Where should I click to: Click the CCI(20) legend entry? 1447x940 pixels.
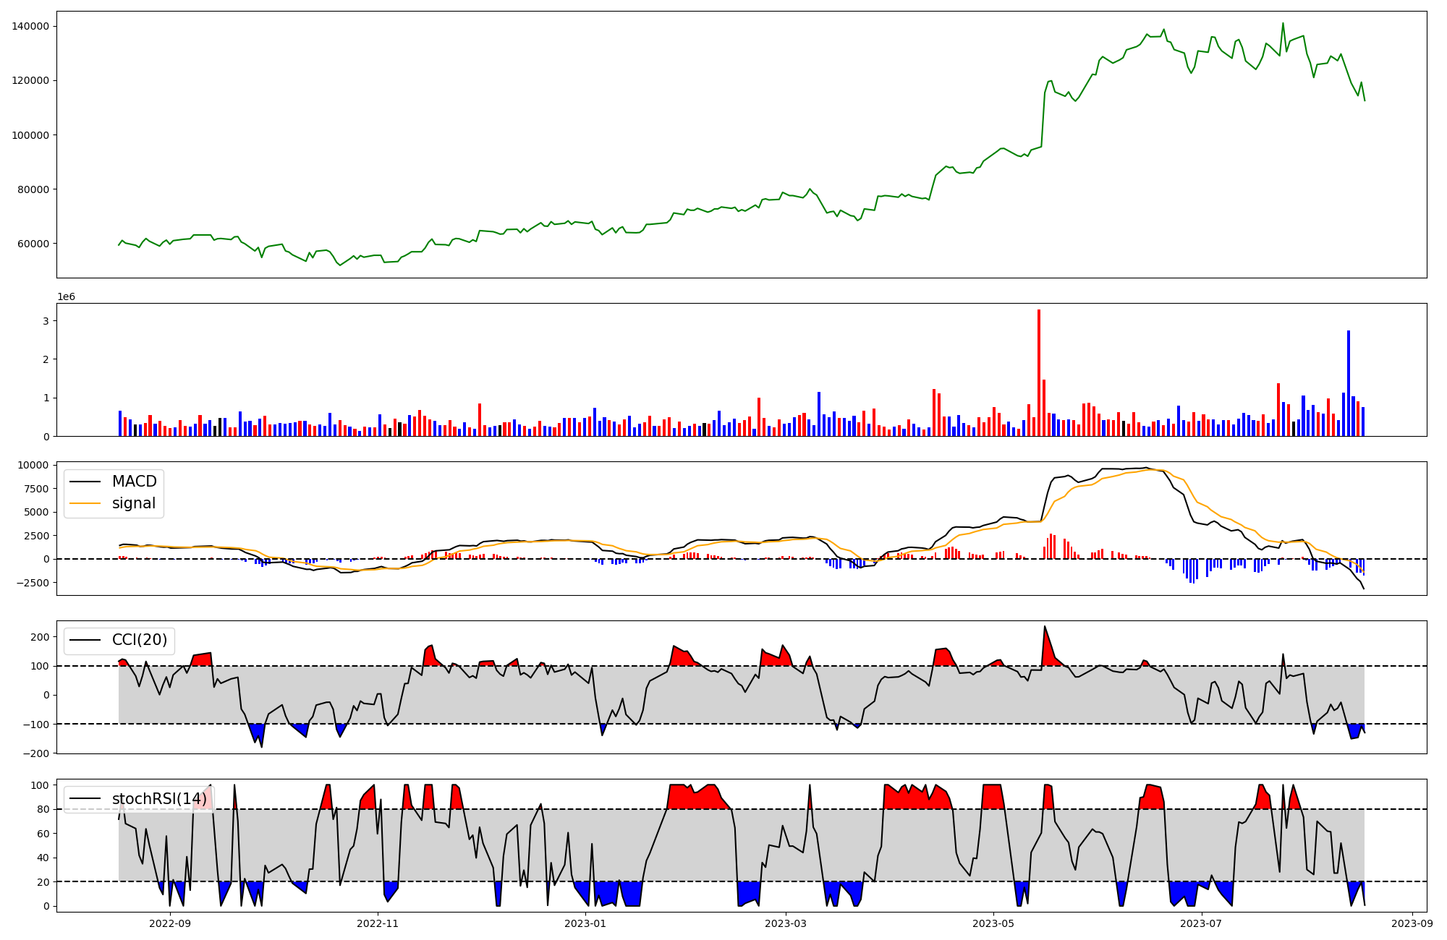tap(139, 640)
